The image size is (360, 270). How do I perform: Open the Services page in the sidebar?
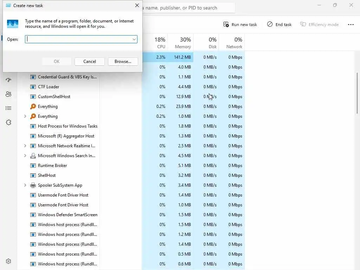pyautogui.click(x=8, y=122)
